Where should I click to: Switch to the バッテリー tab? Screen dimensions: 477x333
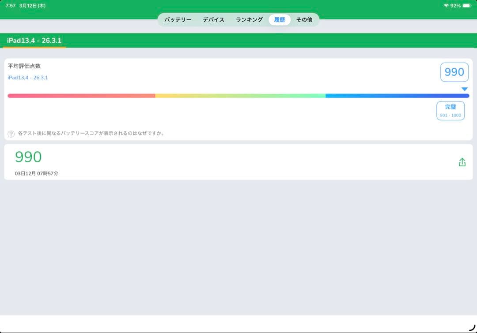tap(178, 20)
